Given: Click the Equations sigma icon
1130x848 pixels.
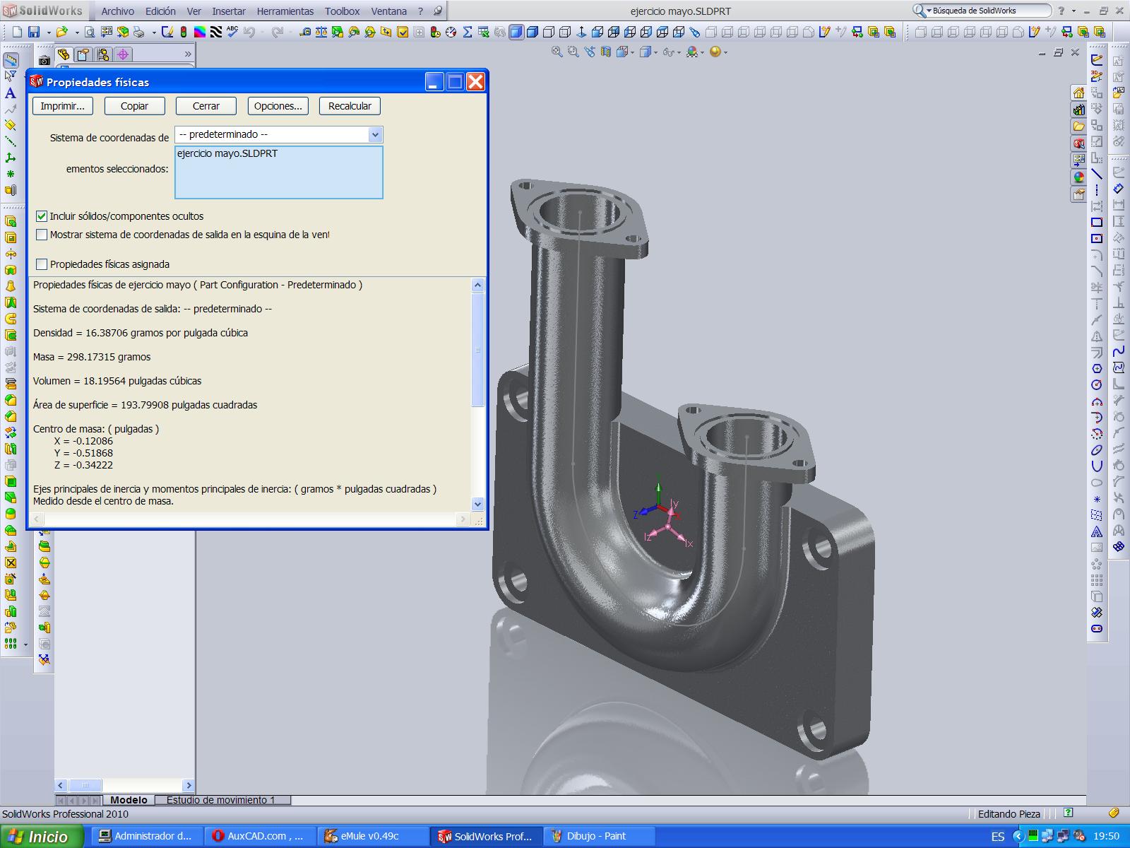Looking at the screenshot, I should click(467, 32).
